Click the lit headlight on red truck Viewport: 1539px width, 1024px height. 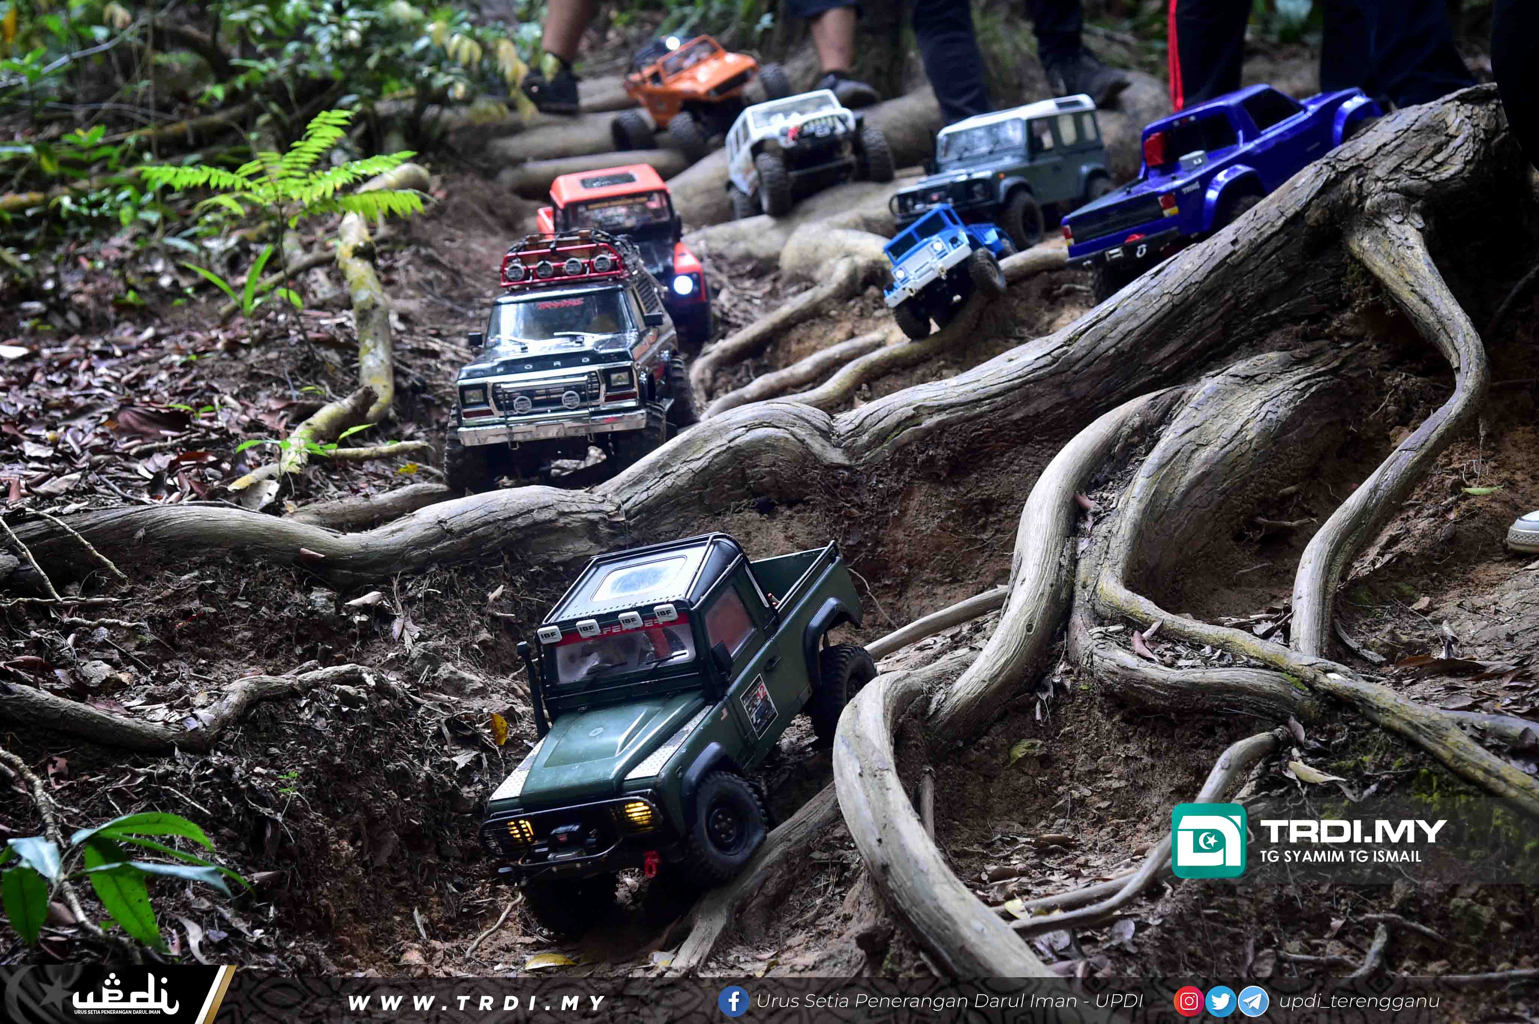point(683,284)
